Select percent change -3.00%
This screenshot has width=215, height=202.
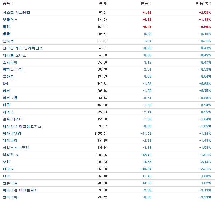pos(205,176)
